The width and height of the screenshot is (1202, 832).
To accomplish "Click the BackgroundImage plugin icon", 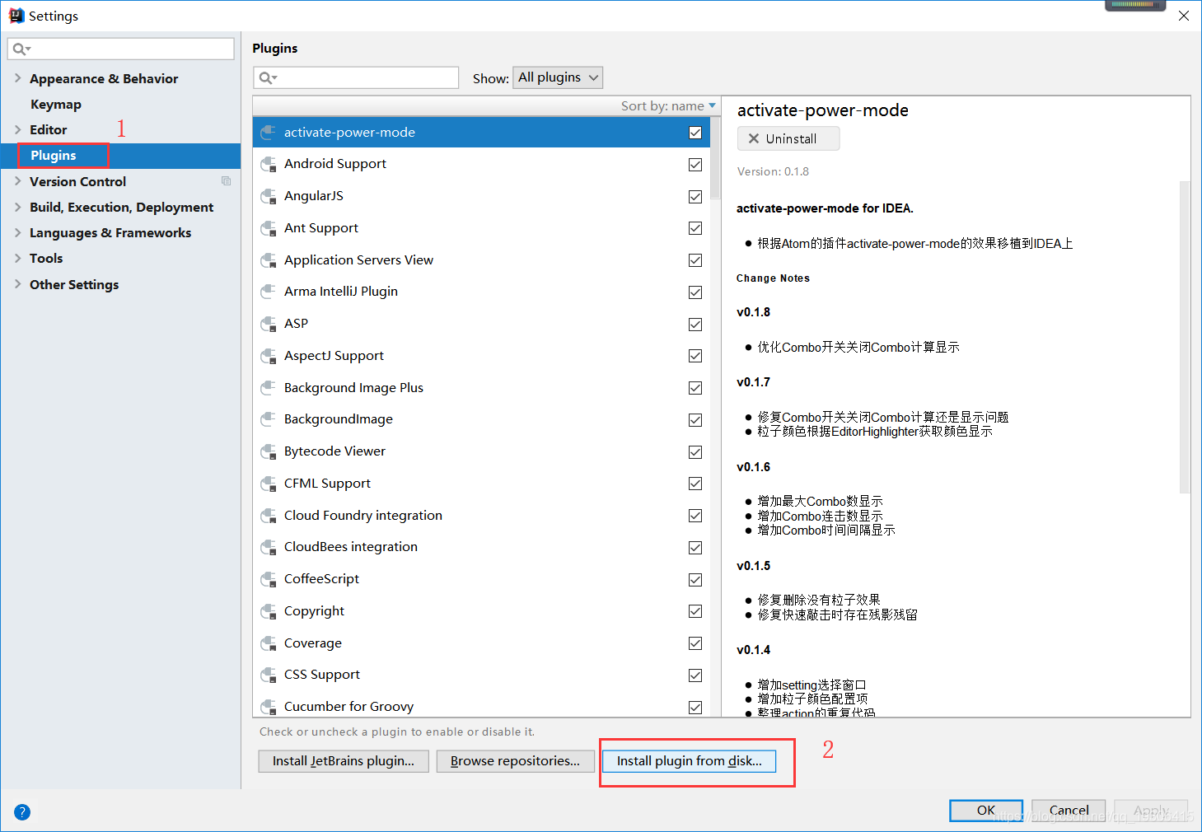I will click(x=268, y=419).
